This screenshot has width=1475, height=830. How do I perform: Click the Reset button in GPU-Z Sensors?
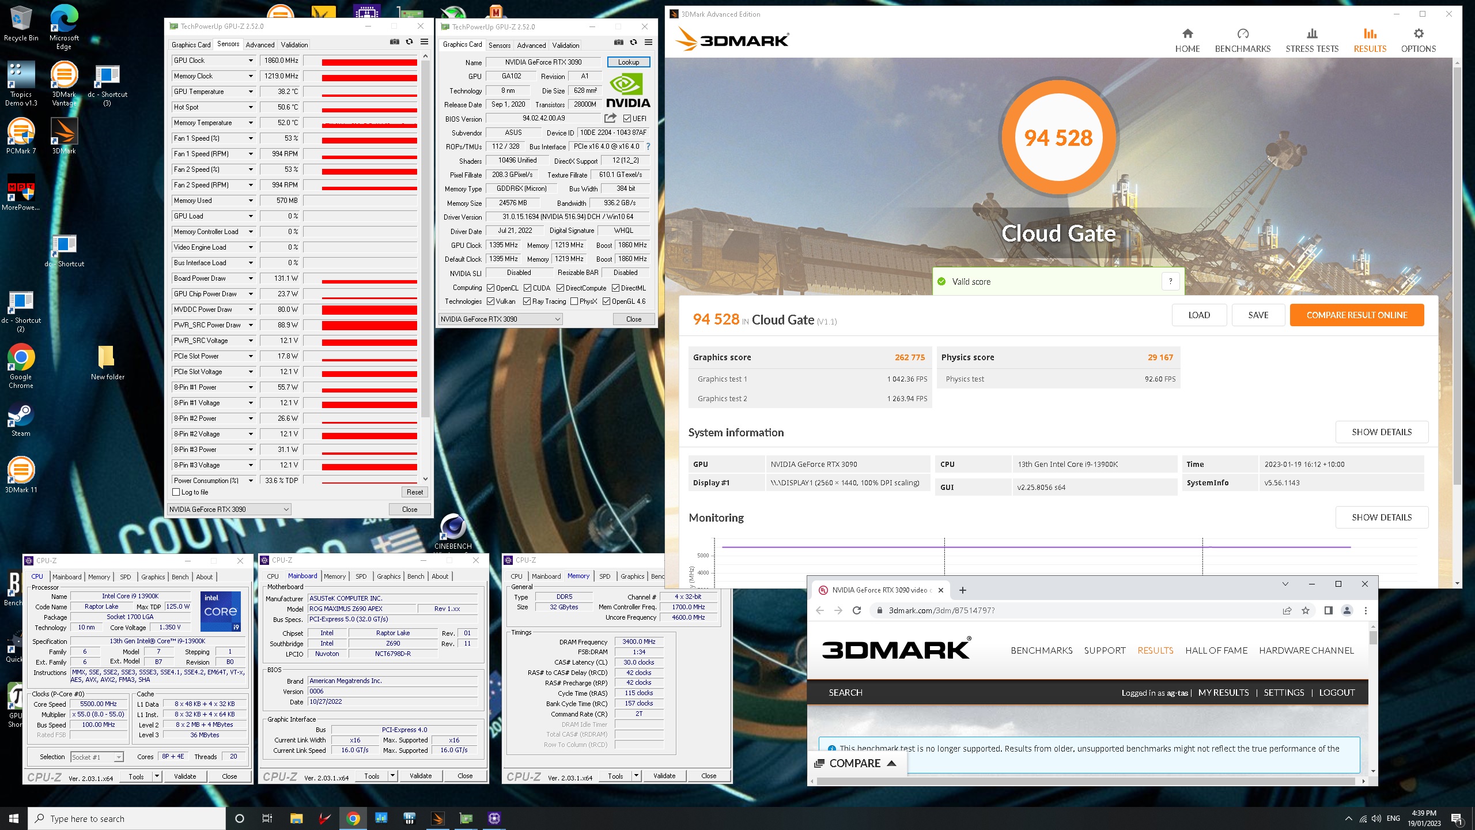[x=415, y=492]
